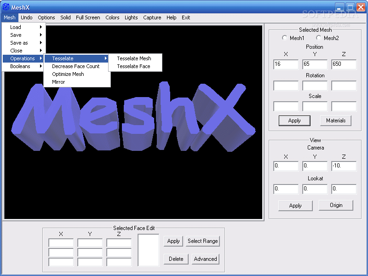
Task: Close the MeshX window
Action: (361, 7)
